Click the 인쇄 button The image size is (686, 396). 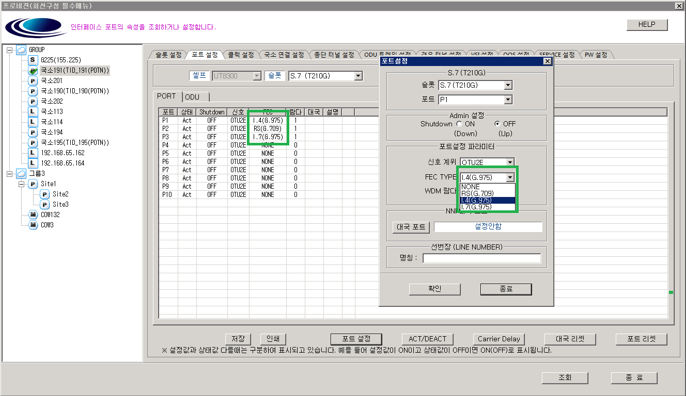(x=273, y=339)
